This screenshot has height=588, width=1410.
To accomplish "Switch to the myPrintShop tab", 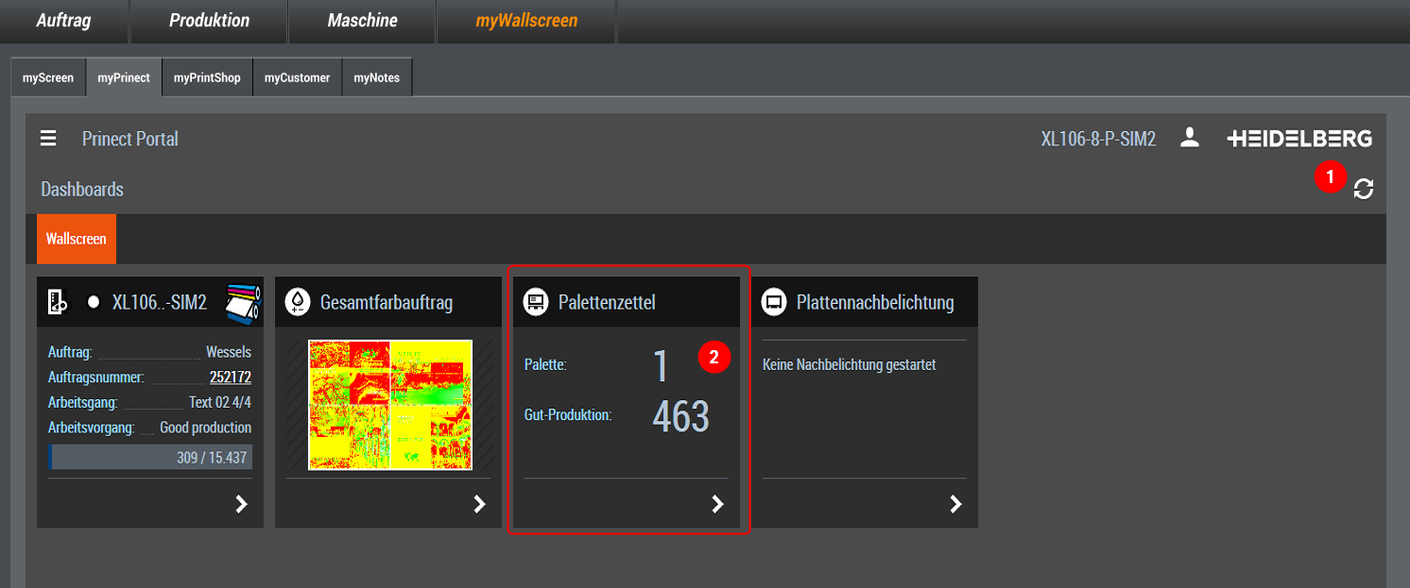I will pos(207,77).
